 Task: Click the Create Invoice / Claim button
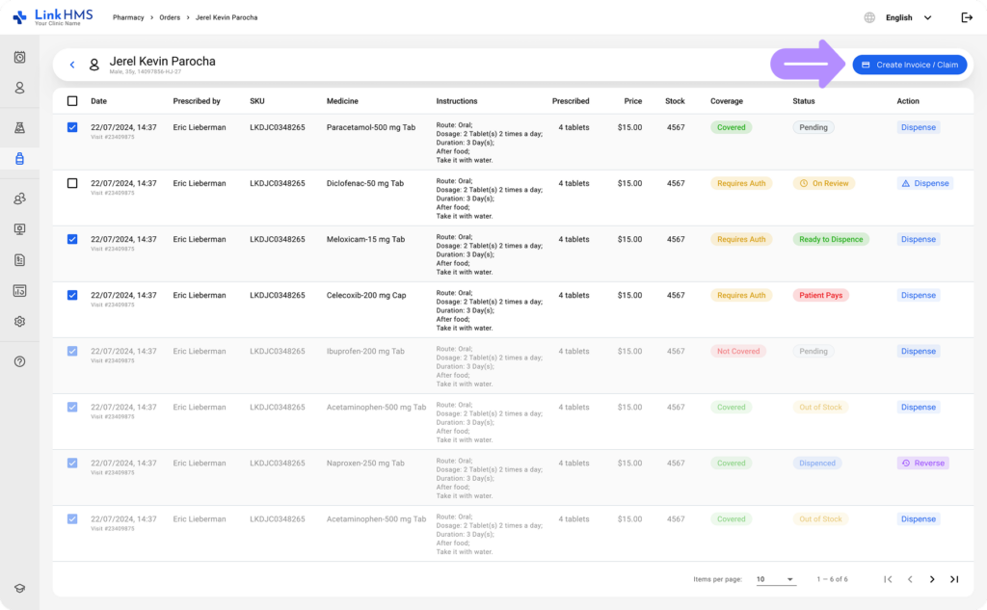tap(910, 65)
